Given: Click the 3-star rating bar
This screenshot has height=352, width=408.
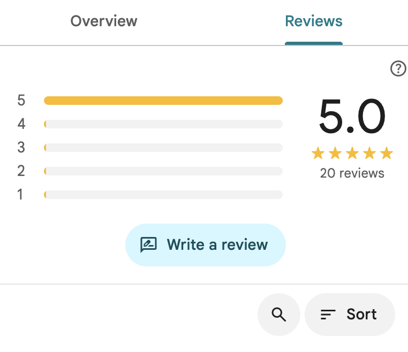Looking at the screenshot, I should tap(163, 147).
